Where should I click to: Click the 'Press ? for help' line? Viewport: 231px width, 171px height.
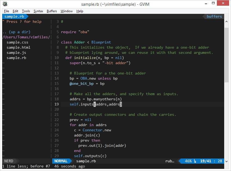pyautogui.click(x=22, y=22)
